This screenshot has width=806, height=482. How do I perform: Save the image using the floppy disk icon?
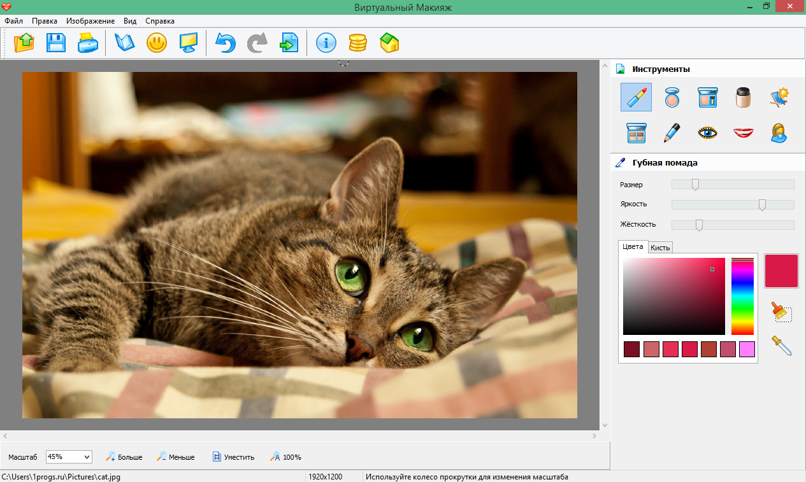click(56, 43)
